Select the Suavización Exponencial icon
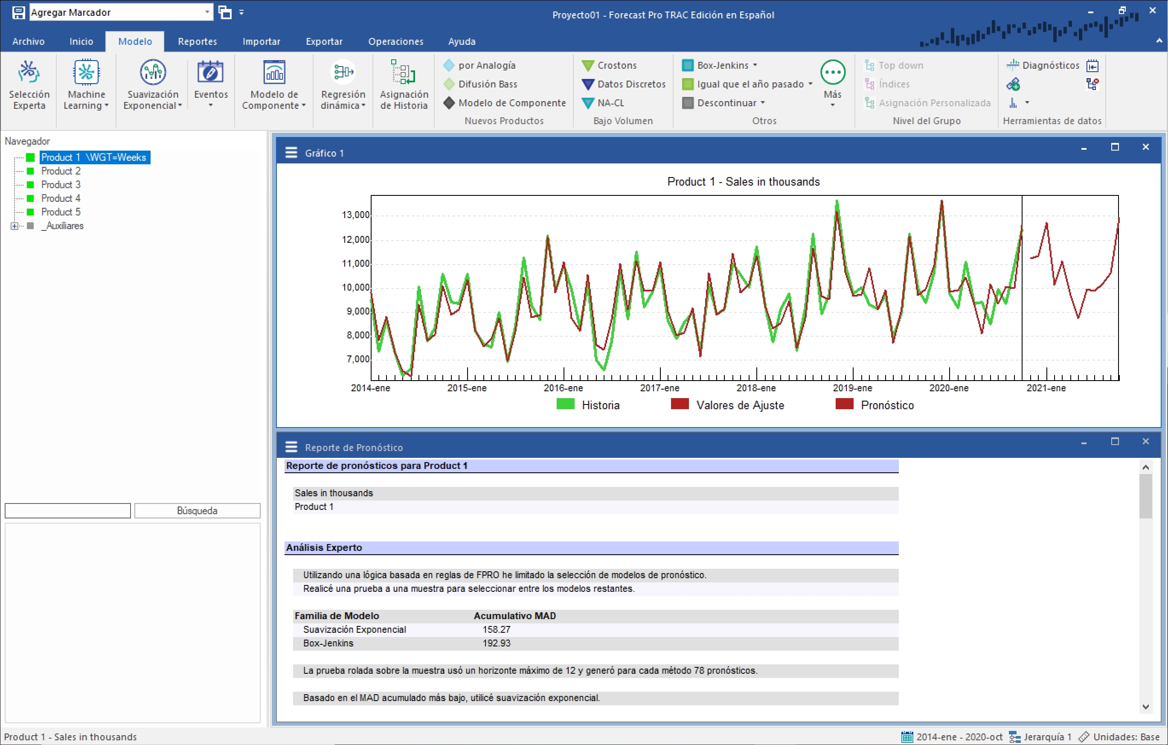The image size is (1168, 745). 152,73
